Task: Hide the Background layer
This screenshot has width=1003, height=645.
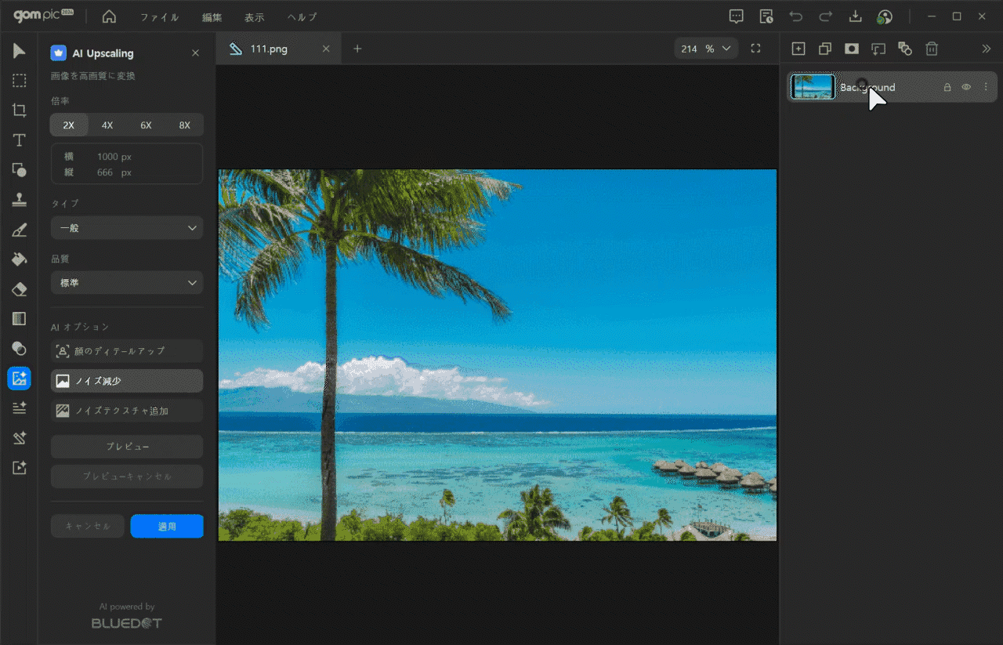Action: tap(966, 88)
